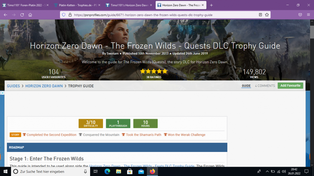The width and height of the screenshot is (314, 176).
Task: Toggle Reader View icon in address bar
Action: 260,15
